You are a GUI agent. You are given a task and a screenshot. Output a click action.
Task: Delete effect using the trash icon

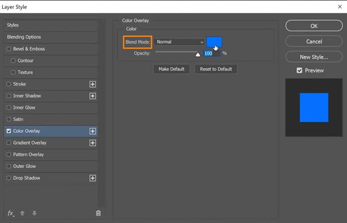(98, 213)
